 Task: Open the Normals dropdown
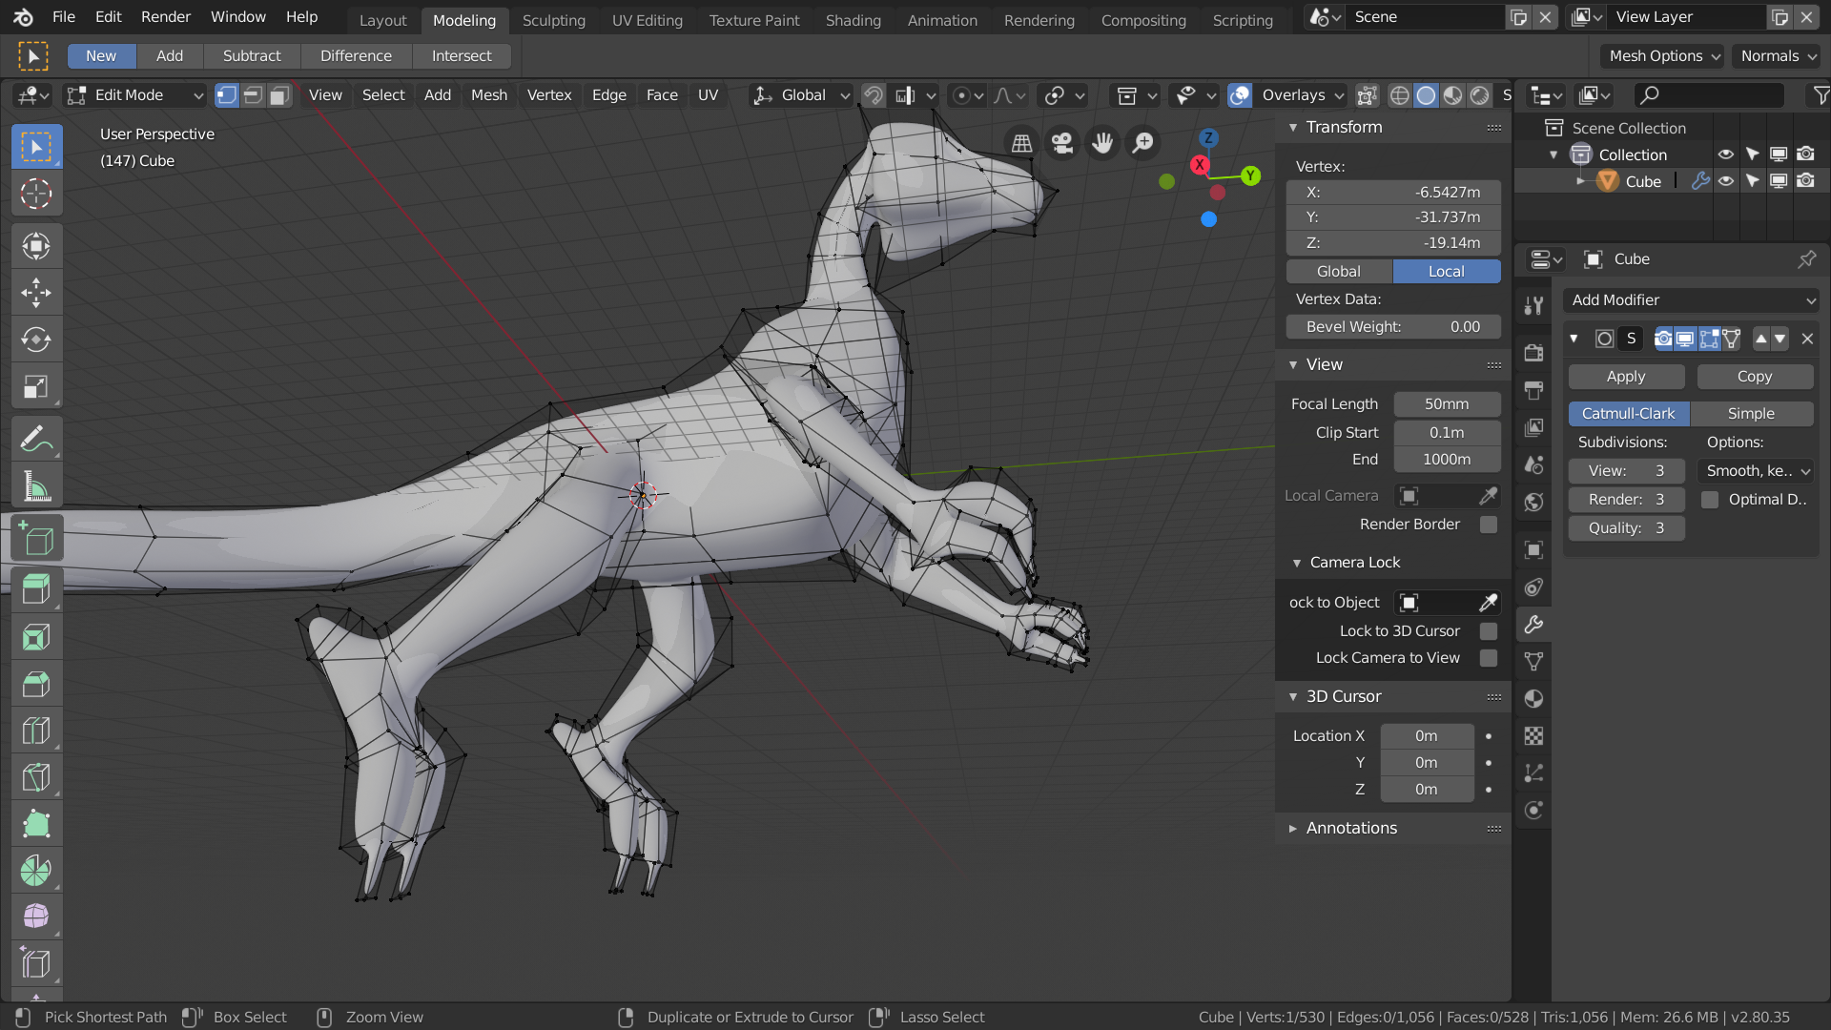click(1778, 56)
